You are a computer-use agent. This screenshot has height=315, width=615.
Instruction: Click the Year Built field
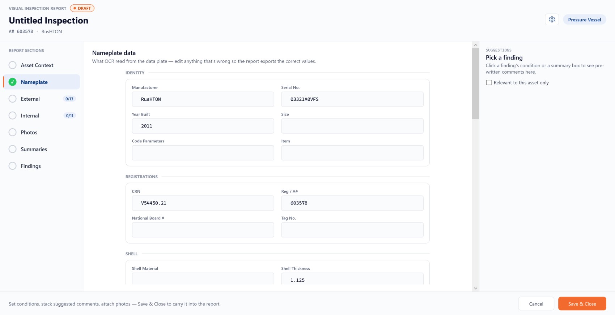pos(203,126)
